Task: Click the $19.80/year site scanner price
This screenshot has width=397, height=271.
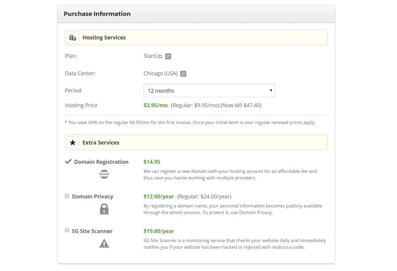Action: (159, 231)
